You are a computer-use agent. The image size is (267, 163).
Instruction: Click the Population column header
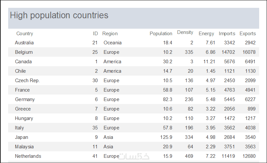pyautogui.click(x=161, y=34)
